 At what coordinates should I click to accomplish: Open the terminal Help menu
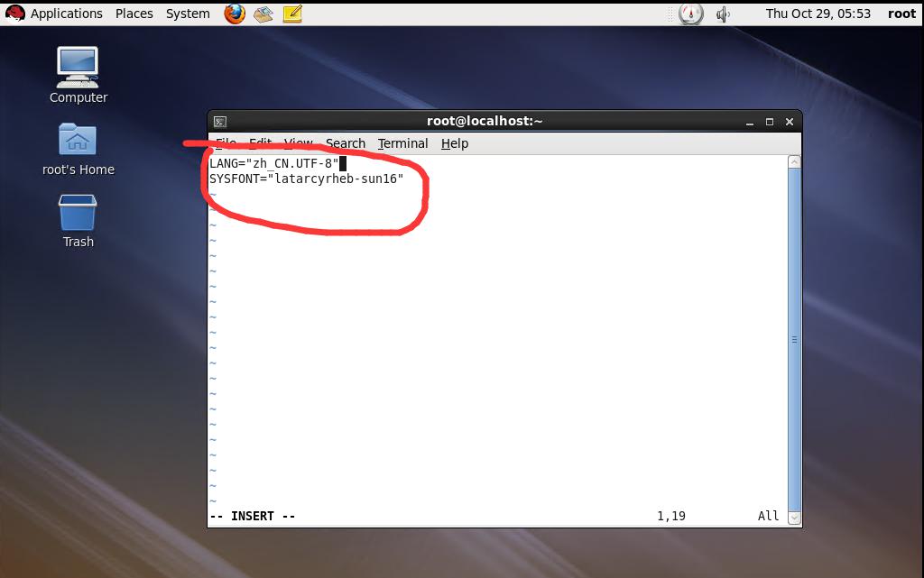coord(455,143)
